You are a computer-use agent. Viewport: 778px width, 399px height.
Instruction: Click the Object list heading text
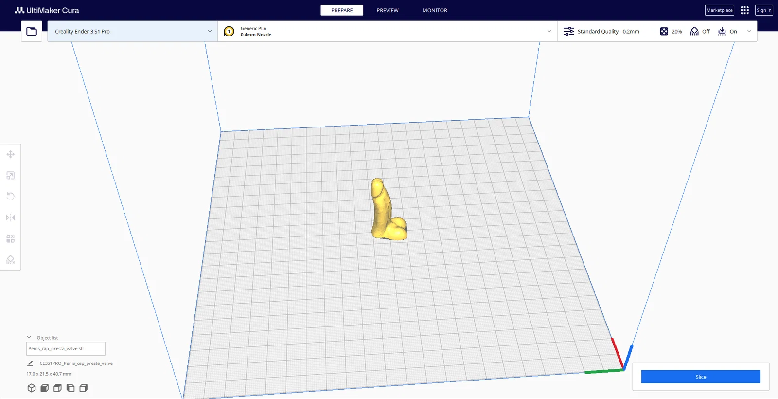[x=47, y=338]
